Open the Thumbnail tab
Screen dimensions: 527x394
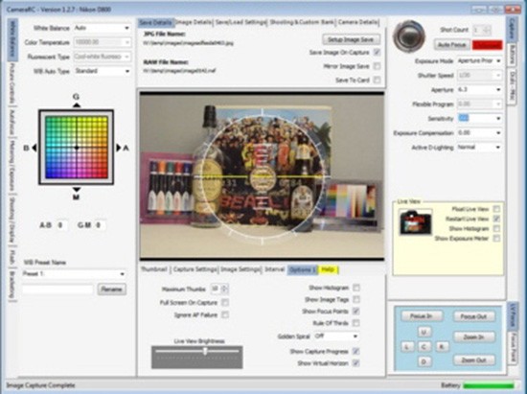pyautogui.click(x=154, y=269)
